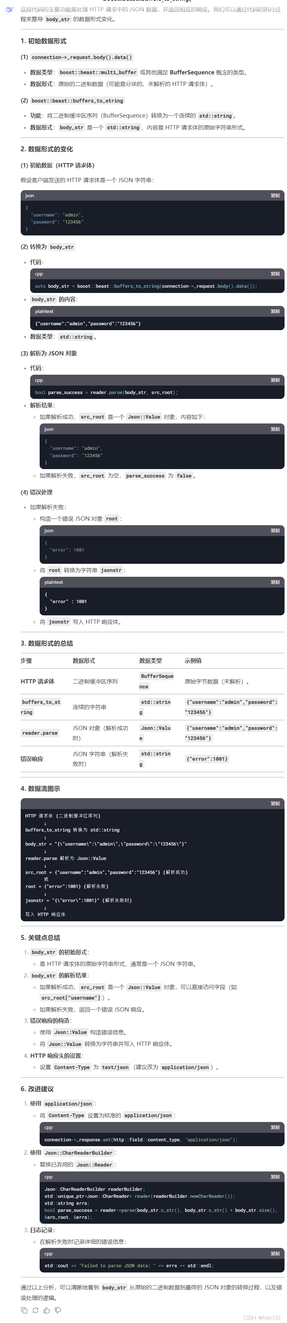Copy the CharReaderBuilder code block
Viewport: 287px width, 1323px height.
[x=275, y=1177]
